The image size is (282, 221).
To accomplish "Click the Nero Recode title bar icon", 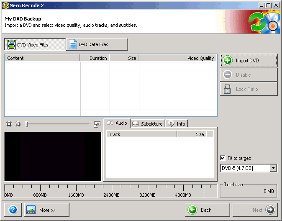I will tap(5, 5).
